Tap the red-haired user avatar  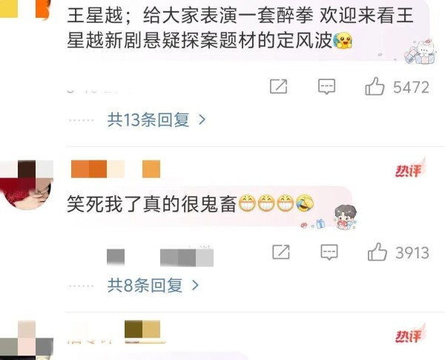pos(27,186)
